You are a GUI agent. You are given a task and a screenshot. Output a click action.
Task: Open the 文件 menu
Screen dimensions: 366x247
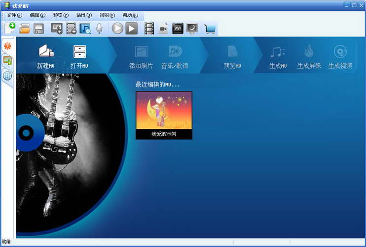(14, 15)
